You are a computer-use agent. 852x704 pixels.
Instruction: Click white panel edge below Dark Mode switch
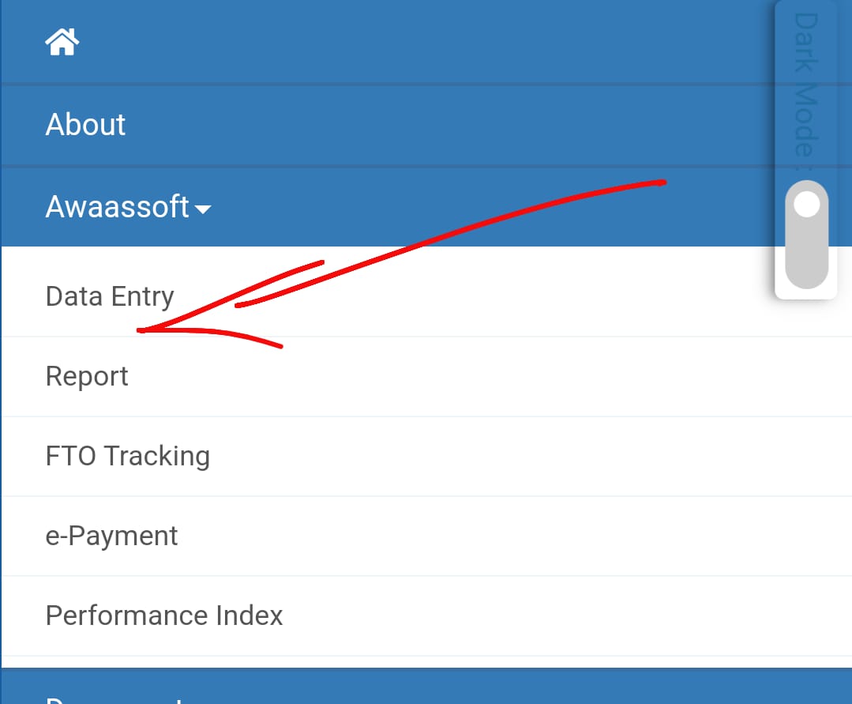click(x=806, y=294)
